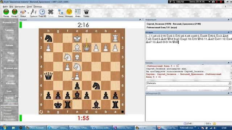Select Нотация in the window list
Viewport: 232px width, 130px height.
[7, 114]
